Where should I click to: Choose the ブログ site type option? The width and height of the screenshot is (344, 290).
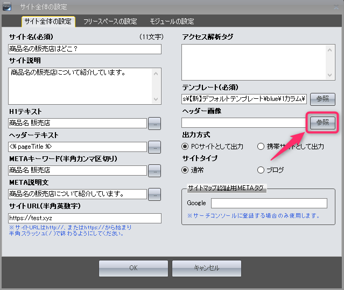(x=261, y=170)
